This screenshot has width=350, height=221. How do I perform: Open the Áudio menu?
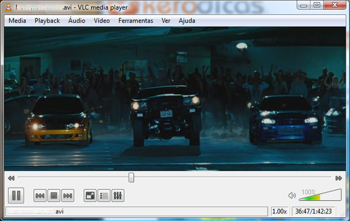pyautogui.click(x=77, y=21)
